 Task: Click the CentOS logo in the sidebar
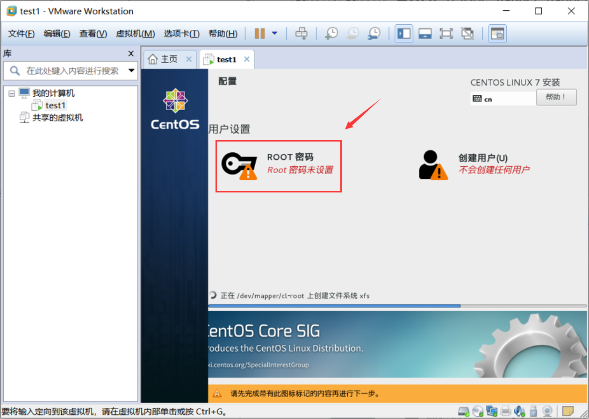click(x=175, y=109)
